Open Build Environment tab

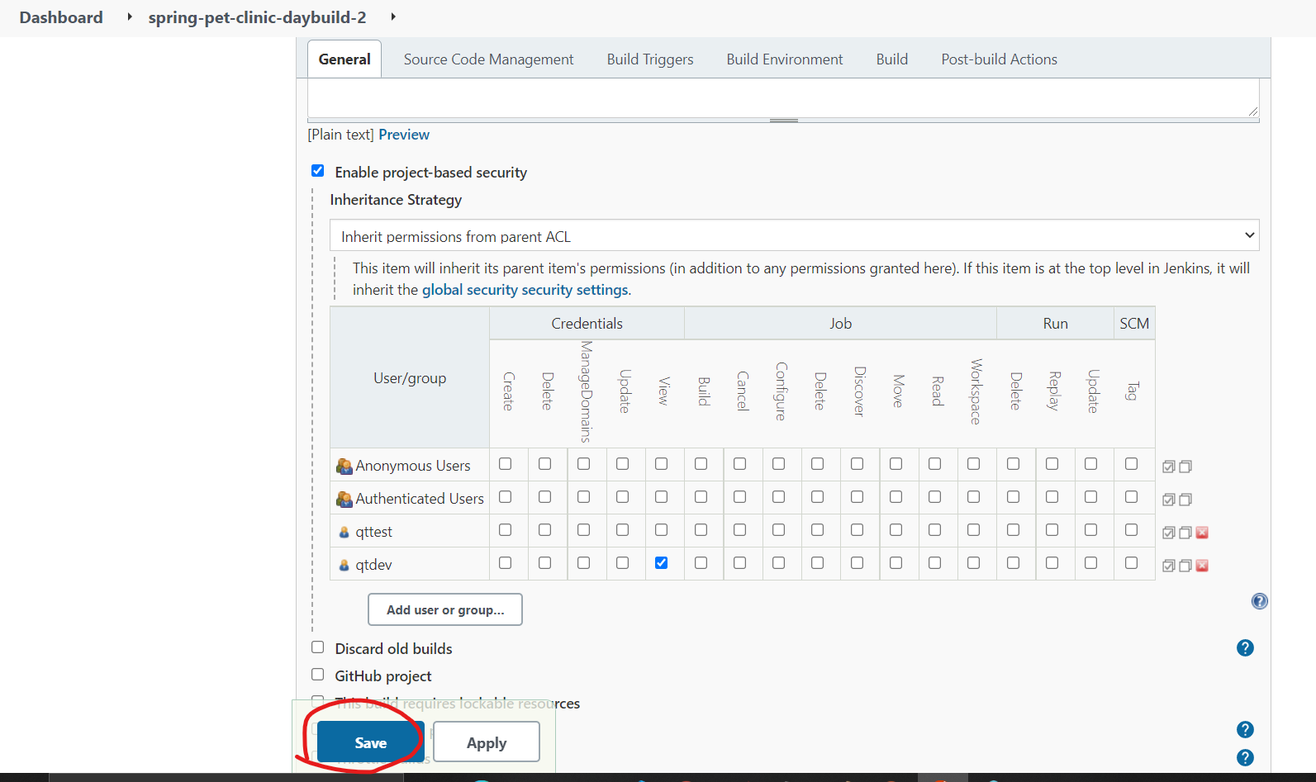pyautogui.click(x=785, y=59)
